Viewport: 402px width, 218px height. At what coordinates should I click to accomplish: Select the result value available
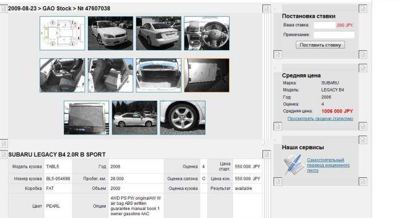pyautogui.click(x=243, y=188)
